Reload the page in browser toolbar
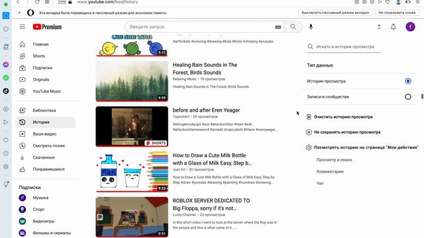The height and width of the screenshot is (238, 424). point(37,2)
